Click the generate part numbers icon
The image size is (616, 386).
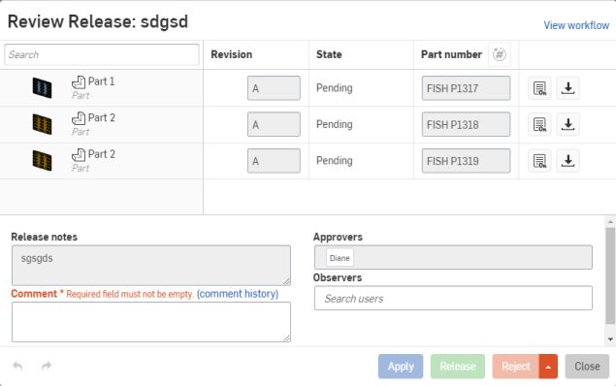[x=500, y=54]
